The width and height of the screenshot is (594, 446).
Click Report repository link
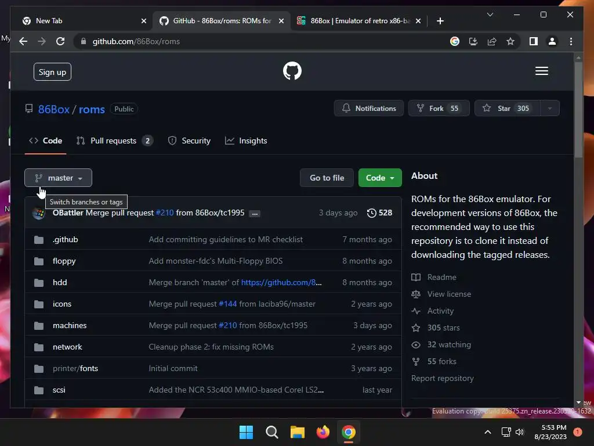(443, 379)
